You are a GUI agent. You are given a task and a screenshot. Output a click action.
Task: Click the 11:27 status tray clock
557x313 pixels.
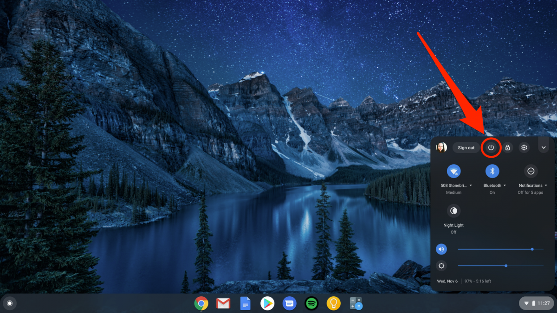click(544, 304)
